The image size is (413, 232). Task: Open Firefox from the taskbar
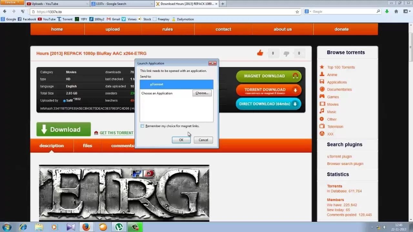point(86,227)
